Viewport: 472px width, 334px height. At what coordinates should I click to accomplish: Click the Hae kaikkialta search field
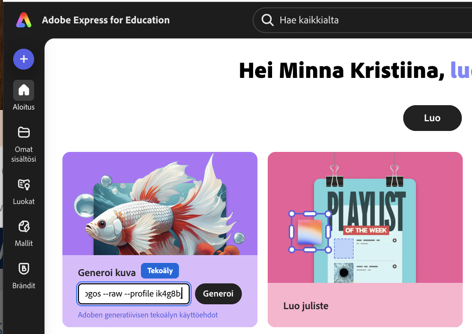361,20
